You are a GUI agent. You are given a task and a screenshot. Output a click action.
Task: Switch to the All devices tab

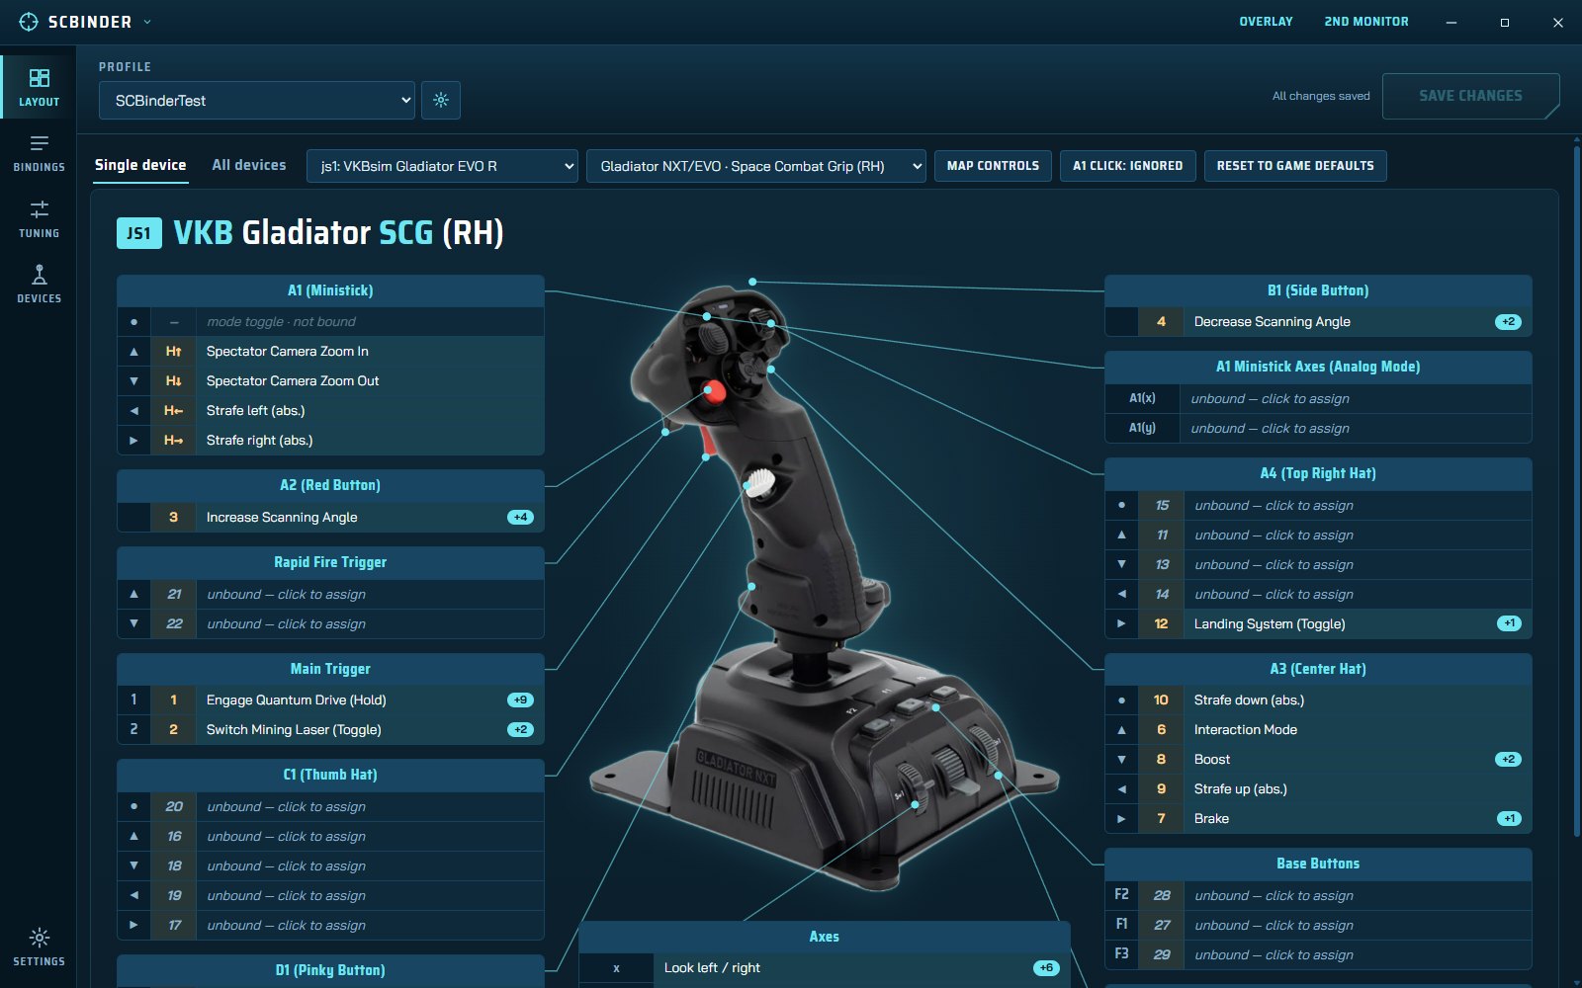pyautogui.click(x=249, y=165)
